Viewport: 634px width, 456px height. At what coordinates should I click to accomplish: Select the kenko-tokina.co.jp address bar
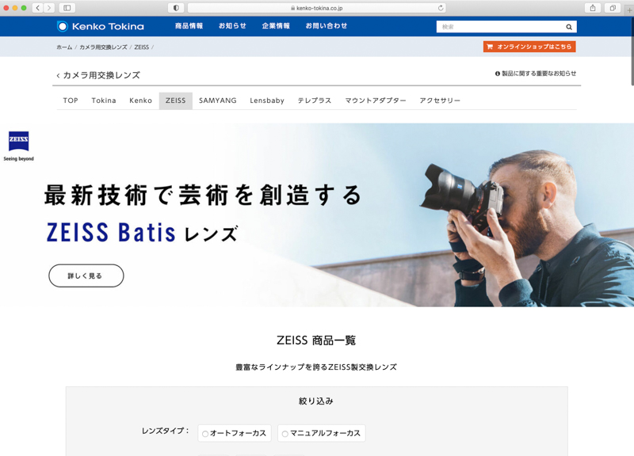316,8
